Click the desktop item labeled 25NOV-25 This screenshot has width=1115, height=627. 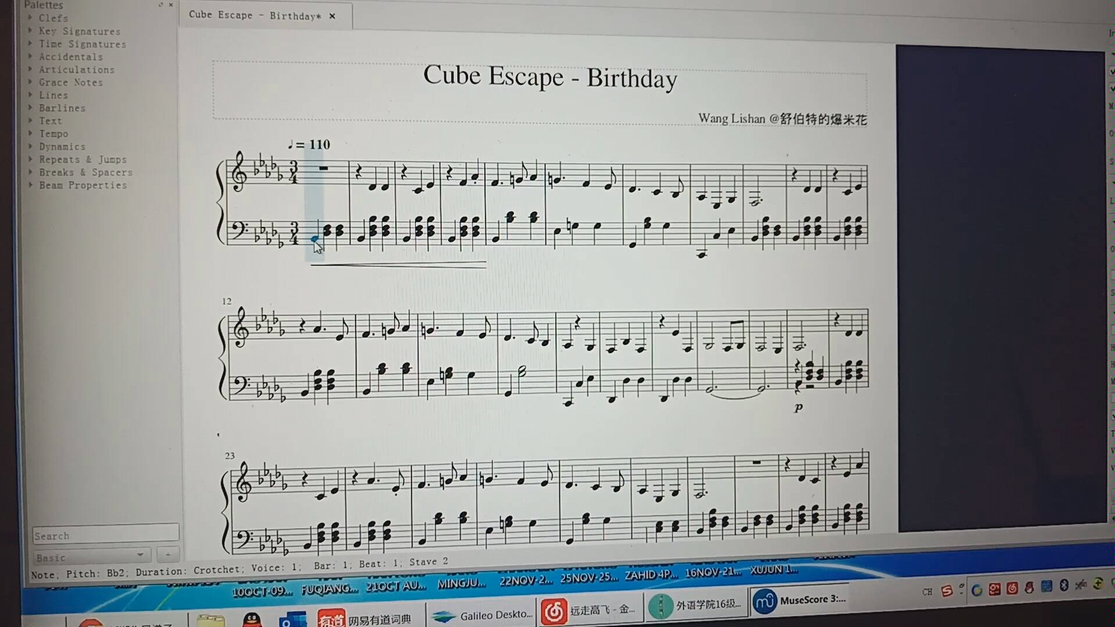[589, 577]
